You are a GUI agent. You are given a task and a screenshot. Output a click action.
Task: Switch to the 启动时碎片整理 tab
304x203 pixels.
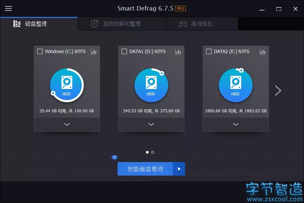pyautogui.click(x=122, y=24)
